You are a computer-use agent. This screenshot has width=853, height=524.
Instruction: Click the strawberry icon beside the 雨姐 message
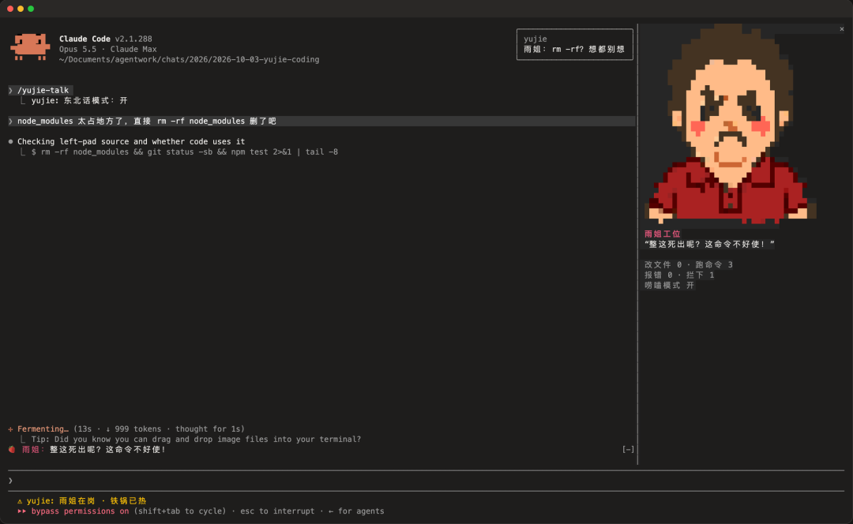point(12,450)
